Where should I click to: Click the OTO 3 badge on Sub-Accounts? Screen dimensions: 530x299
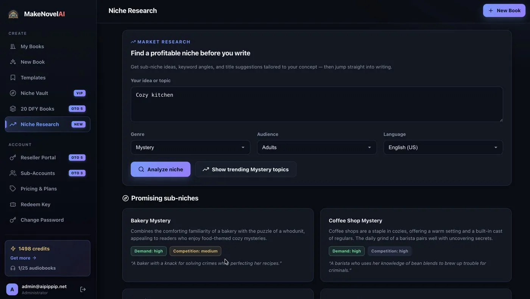click(x=77, y=173)
